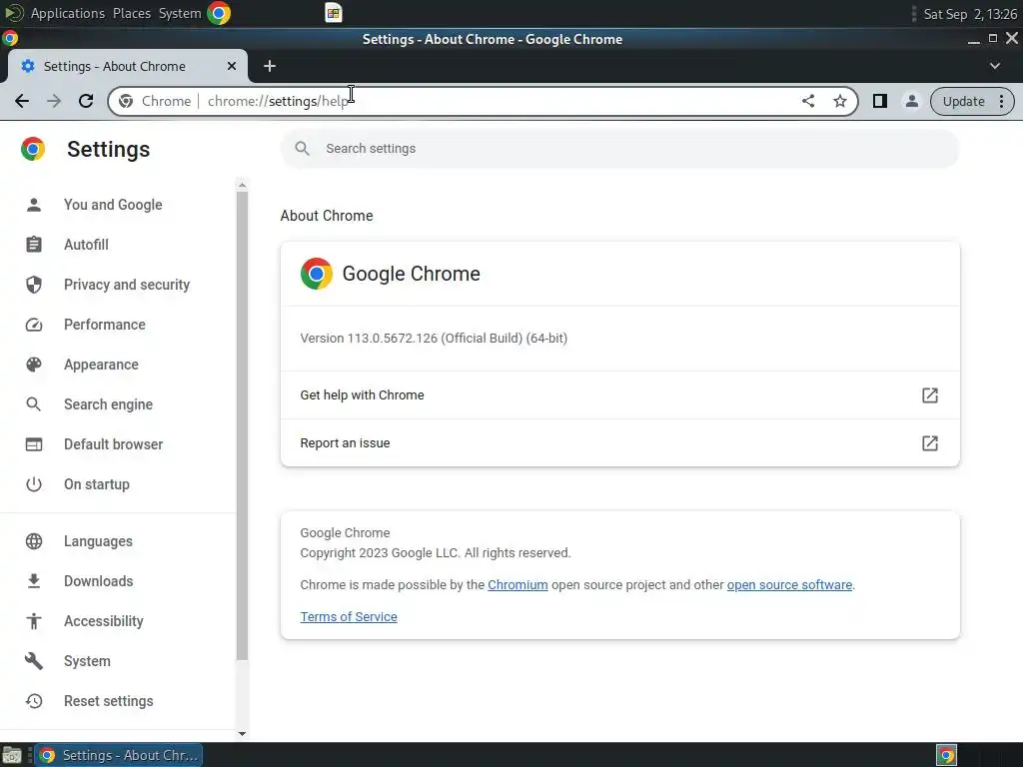The height and width of the screenshot is (767, 1023).
Task: Click Report an issue row
Action: [x=619, y=443]
